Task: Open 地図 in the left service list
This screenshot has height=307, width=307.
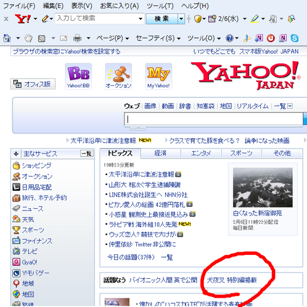Action: coord(28,294)
